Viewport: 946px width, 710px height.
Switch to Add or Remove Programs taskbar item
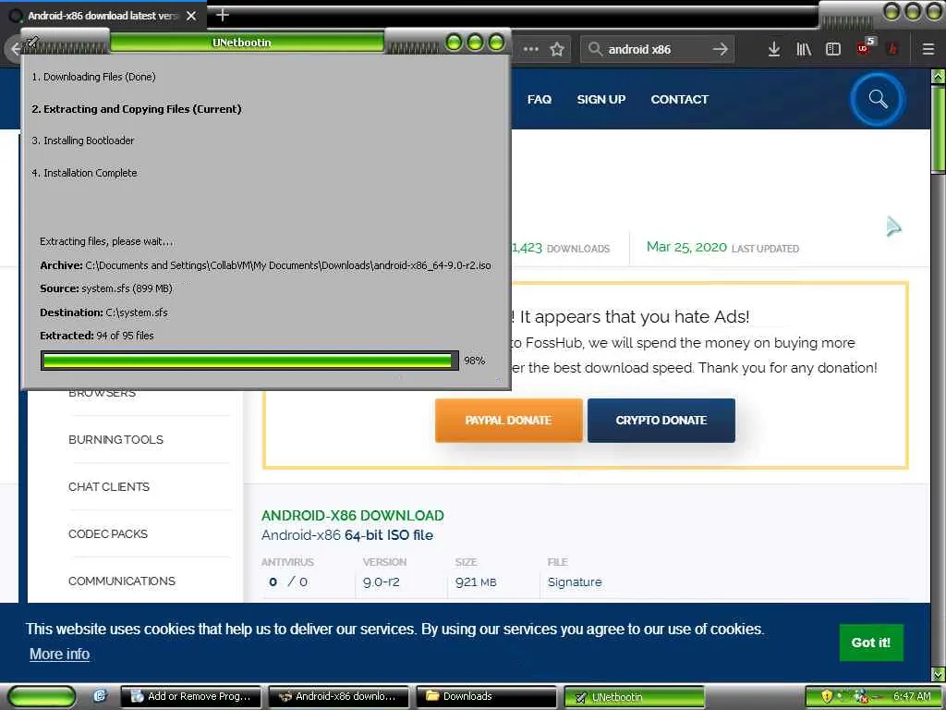191,697
